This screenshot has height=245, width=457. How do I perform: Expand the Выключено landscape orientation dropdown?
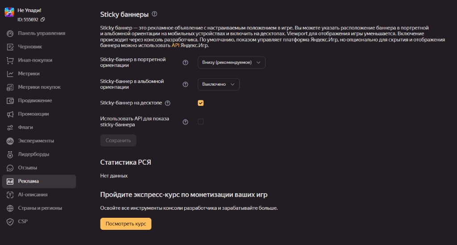[x=219, y=84]
